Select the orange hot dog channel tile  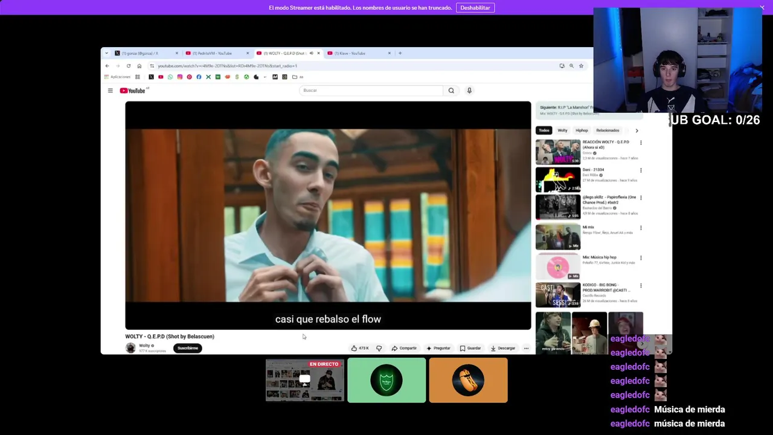[x=469, y=380]
